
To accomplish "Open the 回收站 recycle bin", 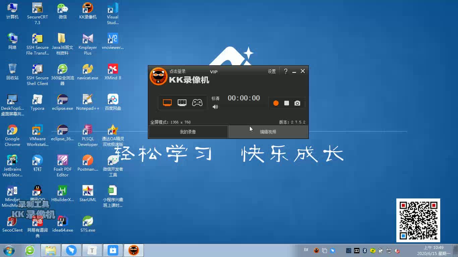I will (12, 72).
